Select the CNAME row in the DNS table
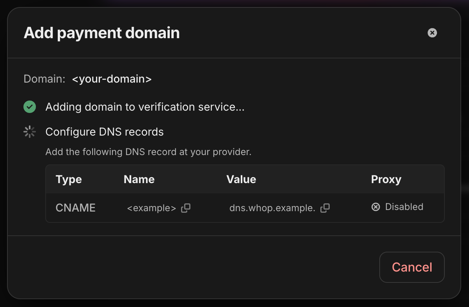Image resolution: width=469 pixels, height=307 pixels. pos(245,208)
